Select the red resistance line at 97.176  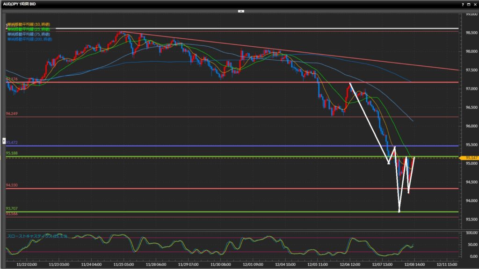pyautogui.click(x=187, y=82)
